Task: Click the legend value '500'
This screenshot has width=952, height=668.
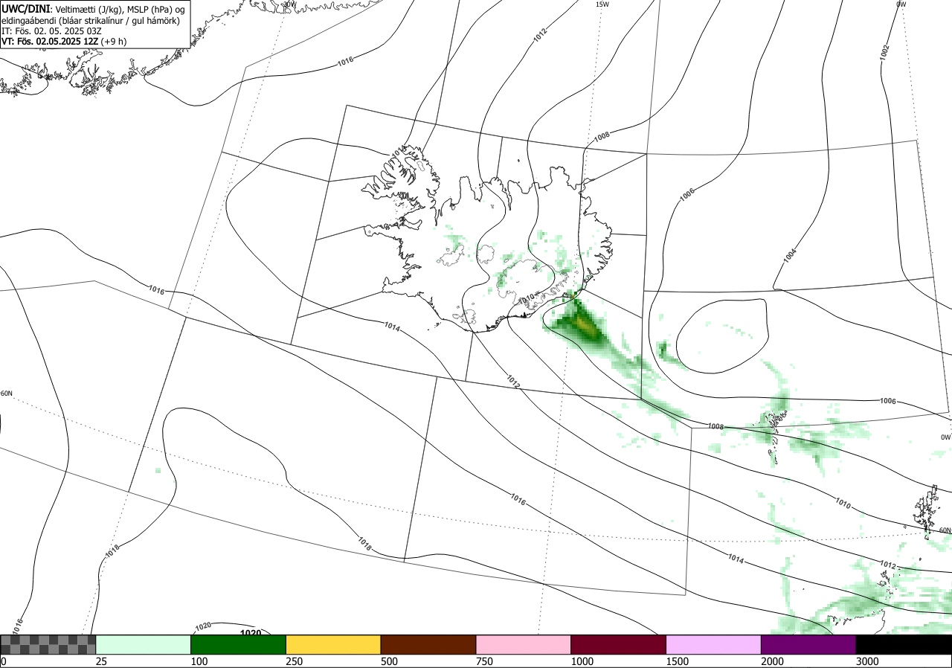Action: [389, 661]
